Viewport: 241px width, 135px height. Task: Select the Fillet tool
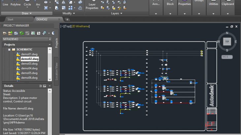(70, 2)
